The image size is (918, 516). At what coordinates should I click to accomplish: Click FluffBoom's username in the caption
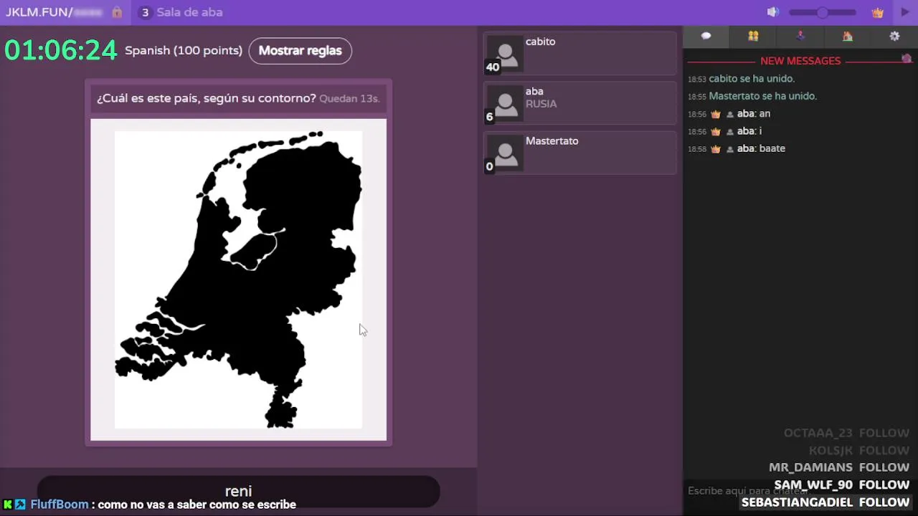click(60, 505)
